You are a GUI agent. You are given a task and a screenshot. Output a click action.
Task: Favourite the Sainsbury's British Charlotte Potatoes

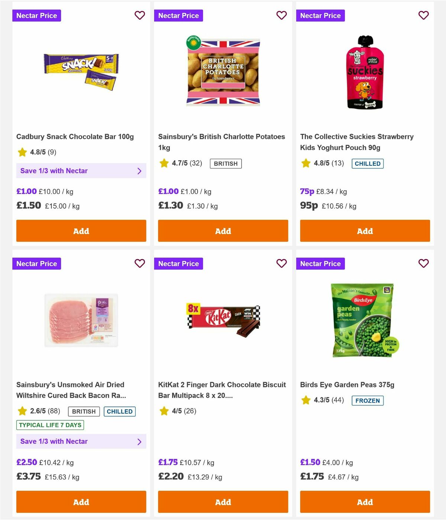click(x=282, y=16)
